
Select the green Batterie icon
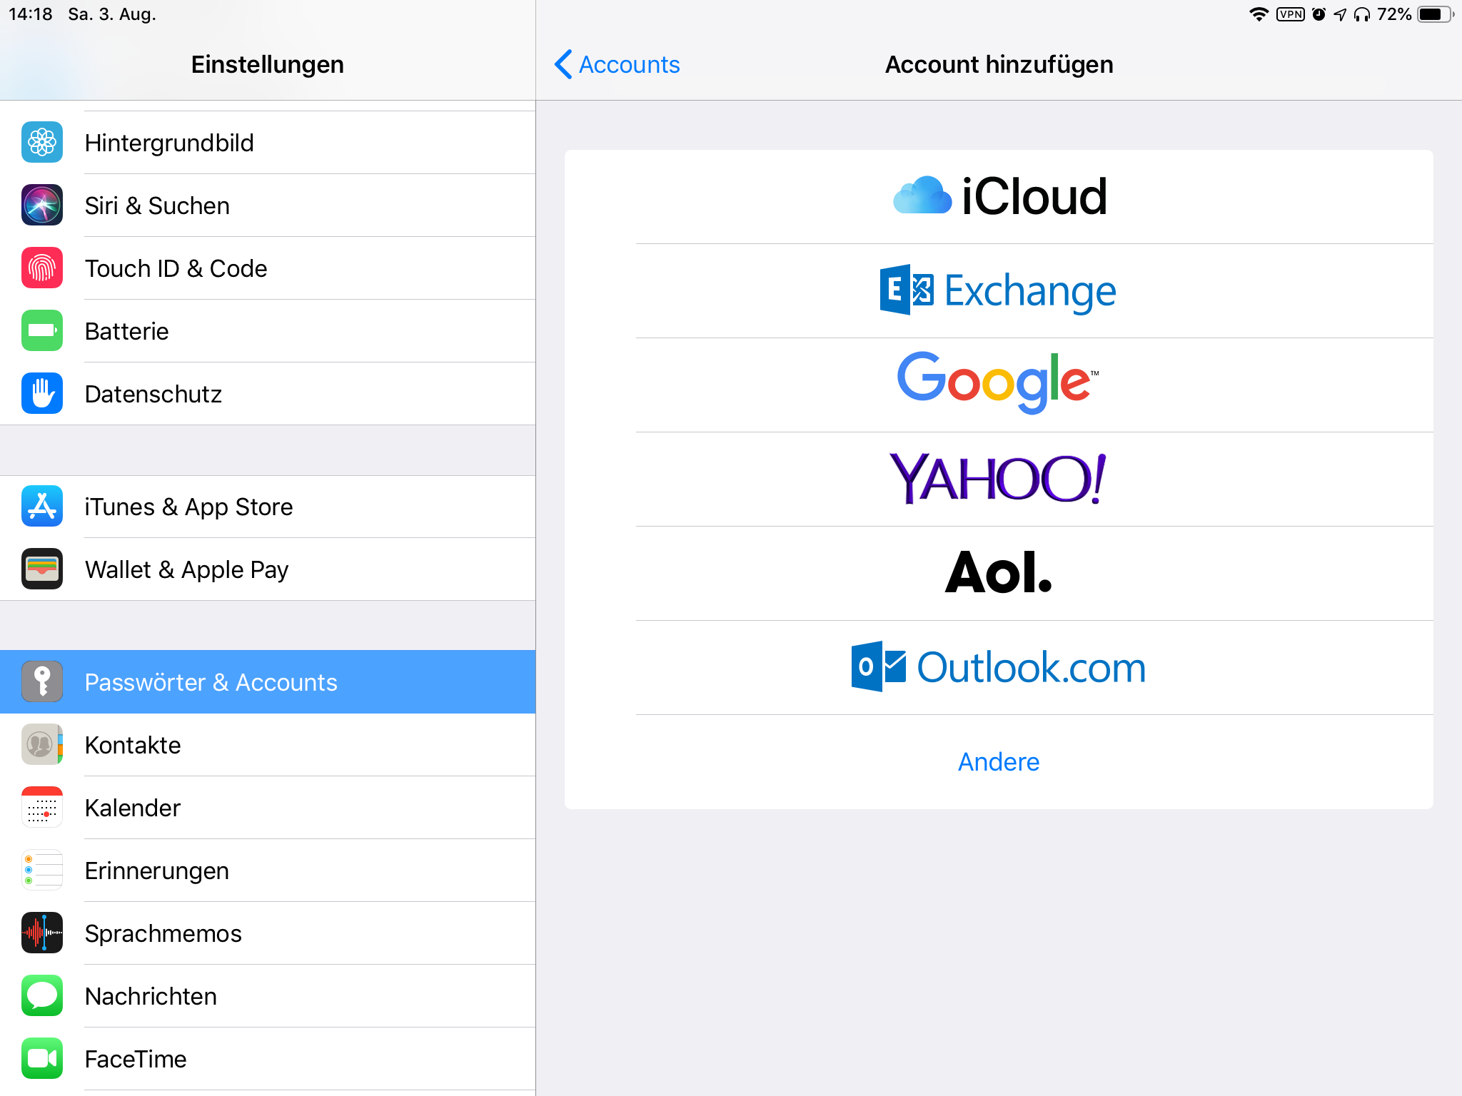click(x=42, y=331)
